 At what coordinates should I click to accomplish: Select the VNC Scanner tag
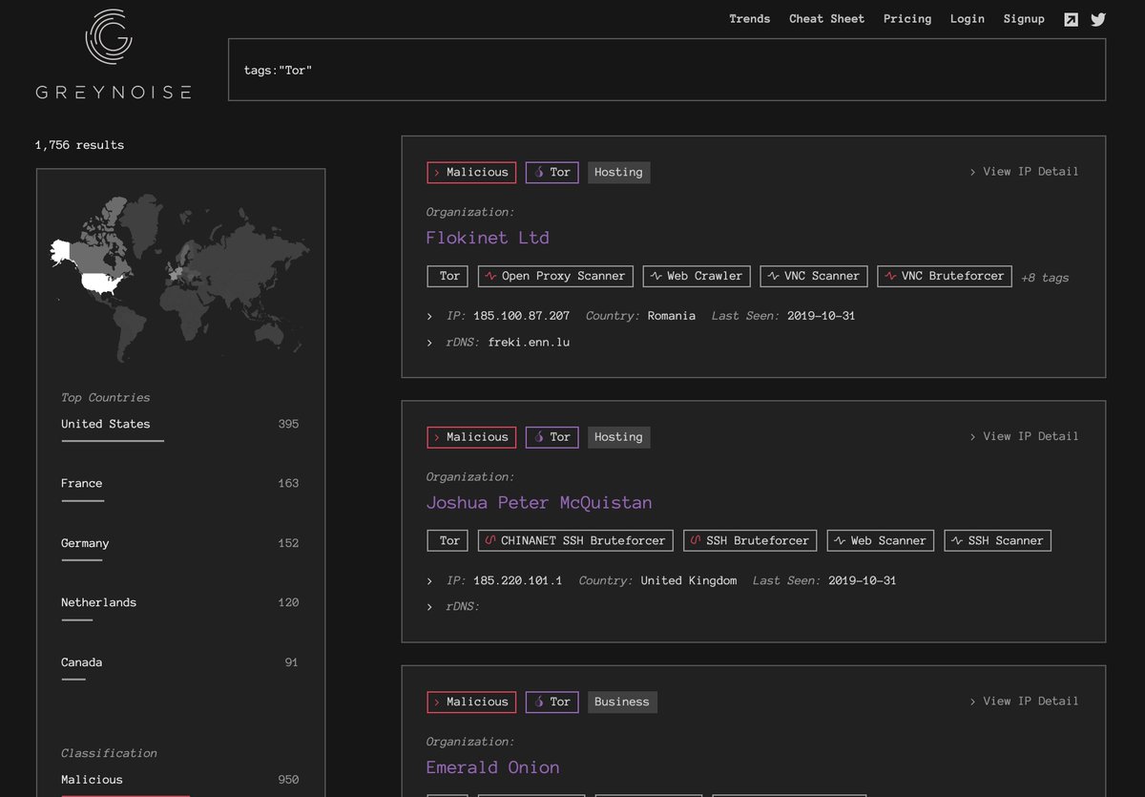click(x=814, y=276)
